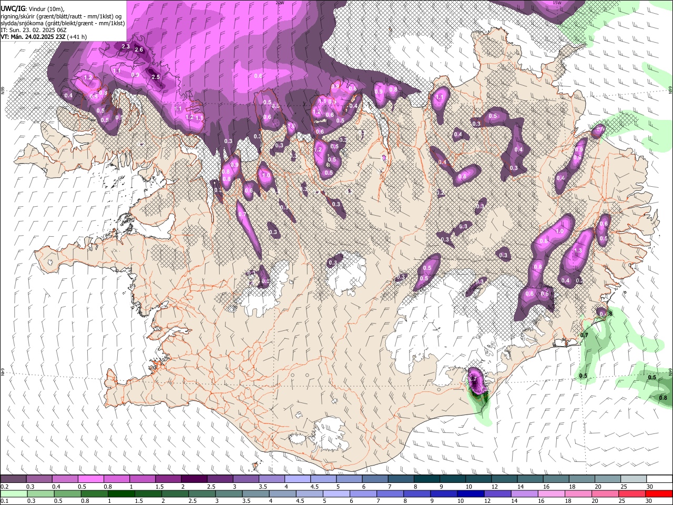Select the upper legend swatch labeled 2.5
673x505 pixels.
220,479
